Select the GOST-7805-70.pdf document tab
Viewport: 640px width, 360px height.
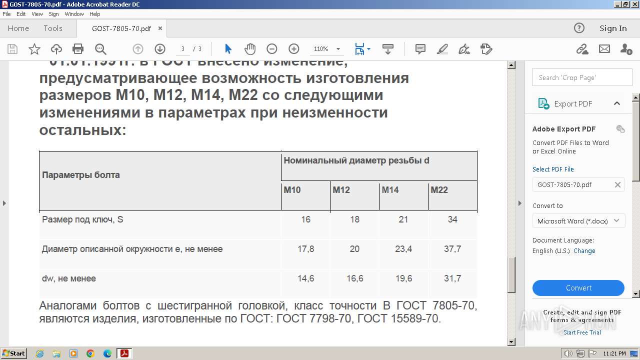pyautogui.click(x=121, y=29)
